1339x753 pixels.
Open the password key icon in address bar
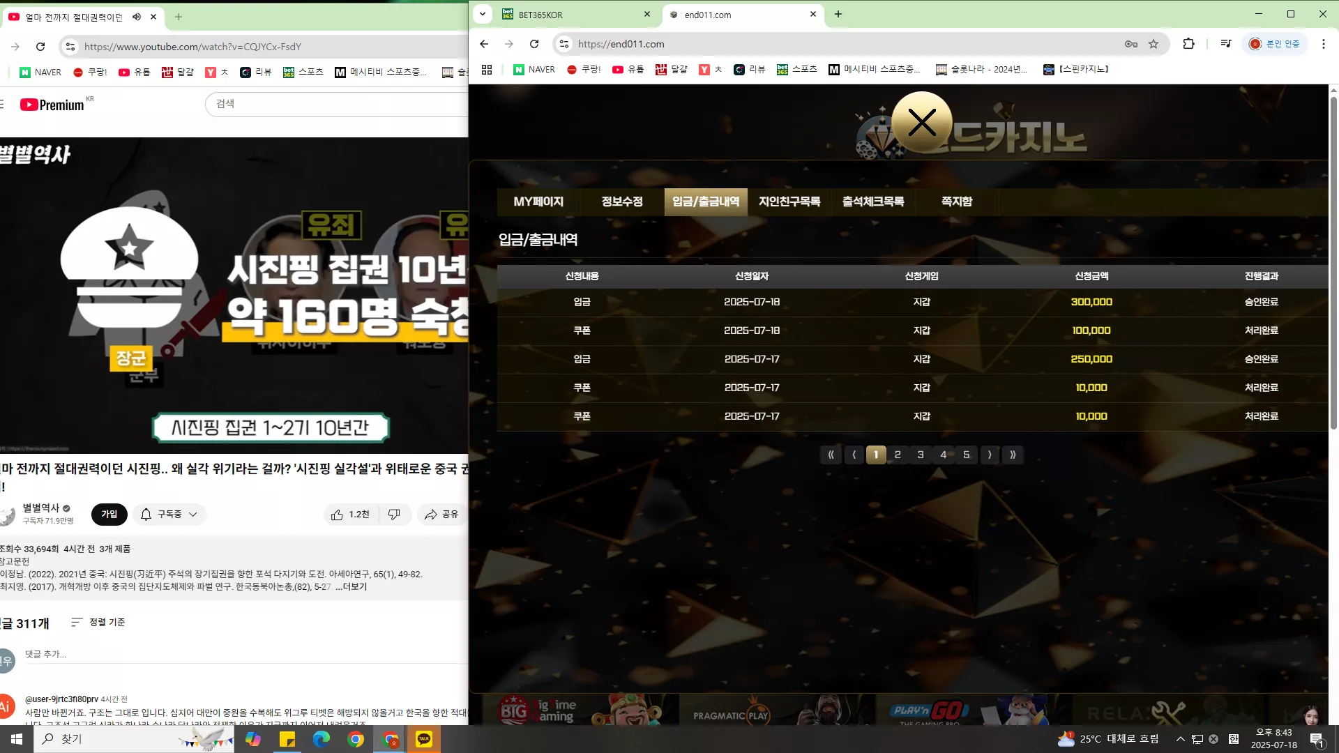coord(1131,44)
